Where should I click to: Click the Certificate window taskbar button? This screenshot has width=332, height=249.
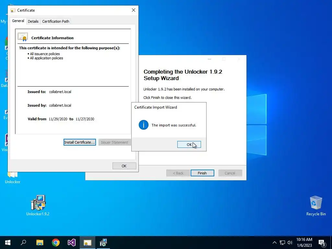pyautogui.click(x=88, y=243)
